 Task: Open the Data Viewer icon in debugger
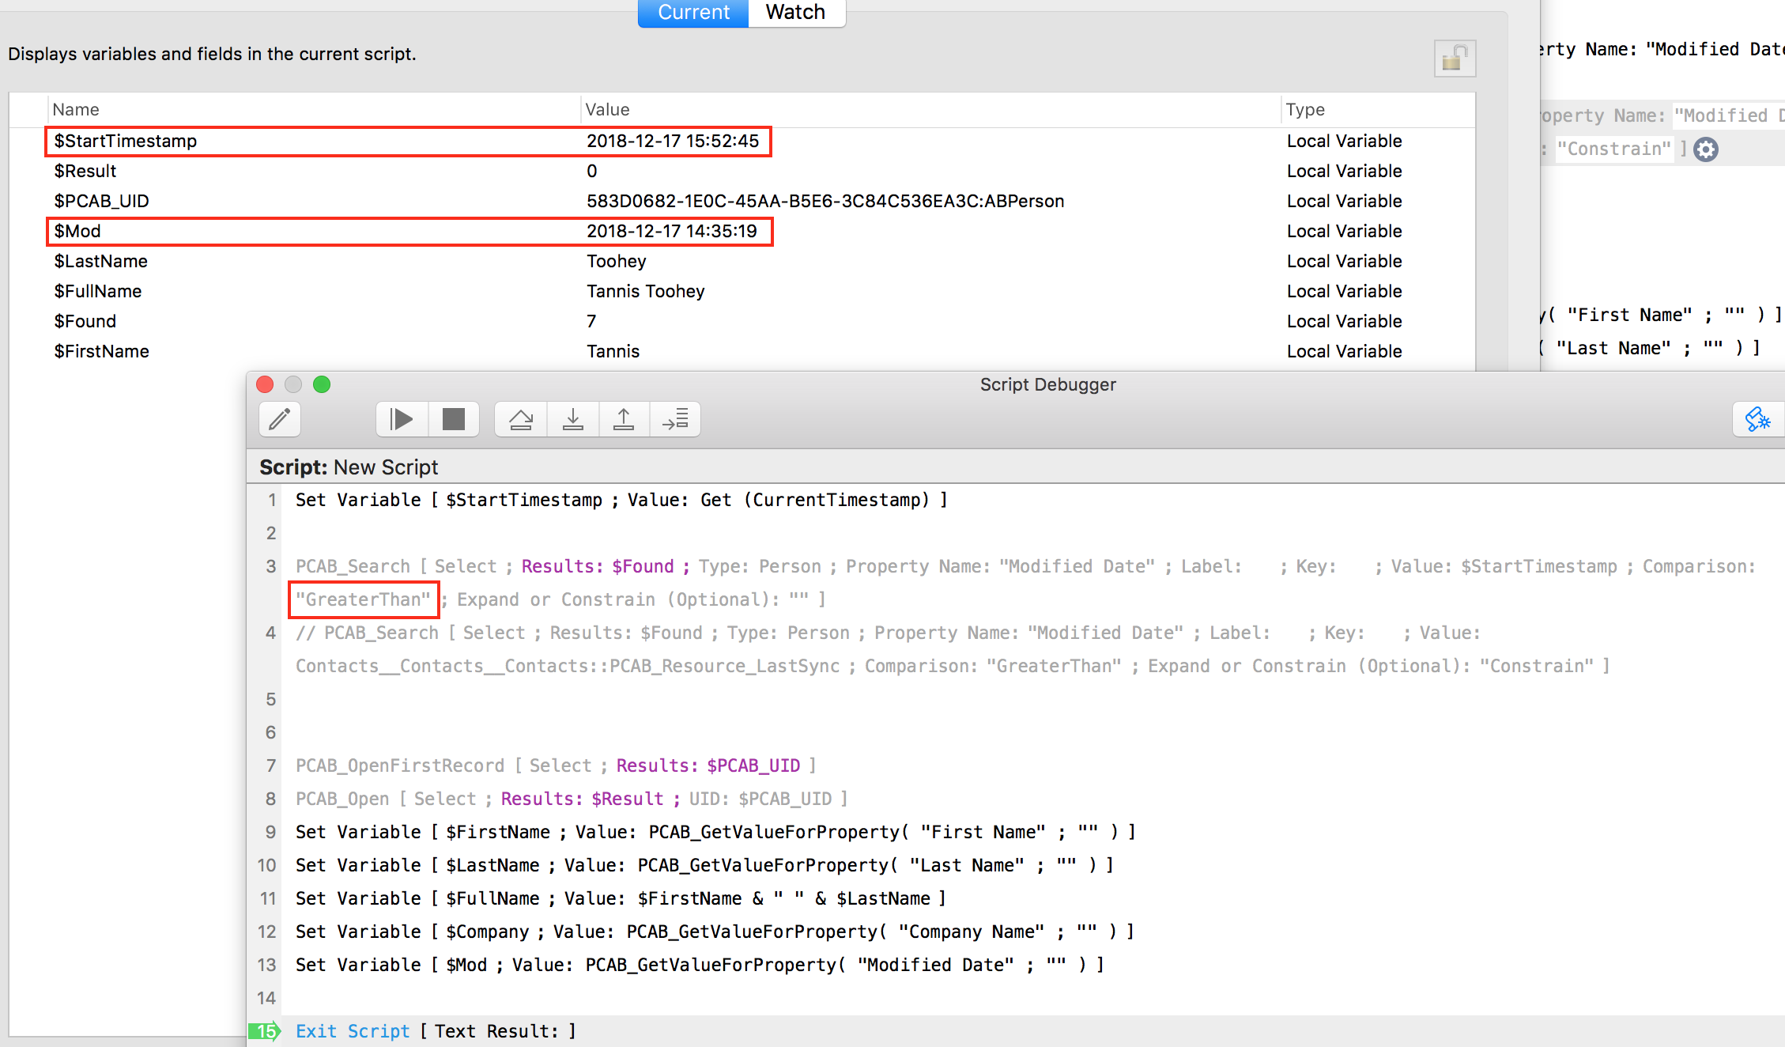(1758, 419)
